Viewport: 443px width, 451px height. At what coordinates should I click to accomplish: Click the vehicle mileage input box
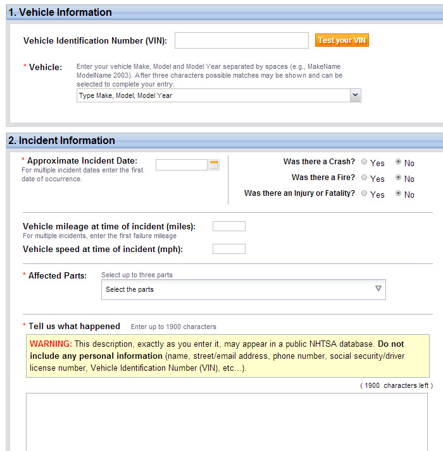(x=228, y=226)
